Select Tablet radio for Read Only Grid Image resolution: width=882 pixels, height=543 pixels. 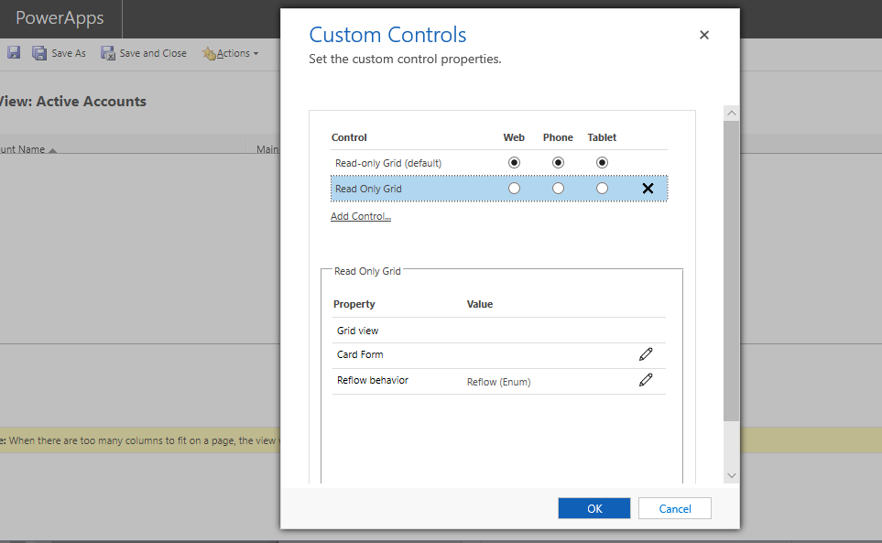click(602, 189)
